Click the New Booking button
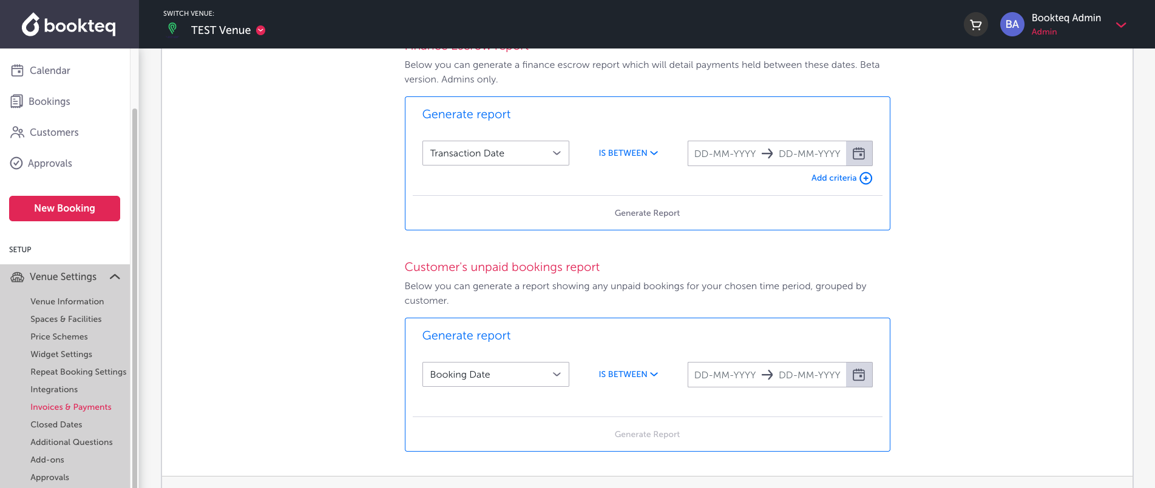The height and width of the screenshot is (488, 1155). click(x=64, y=208)
